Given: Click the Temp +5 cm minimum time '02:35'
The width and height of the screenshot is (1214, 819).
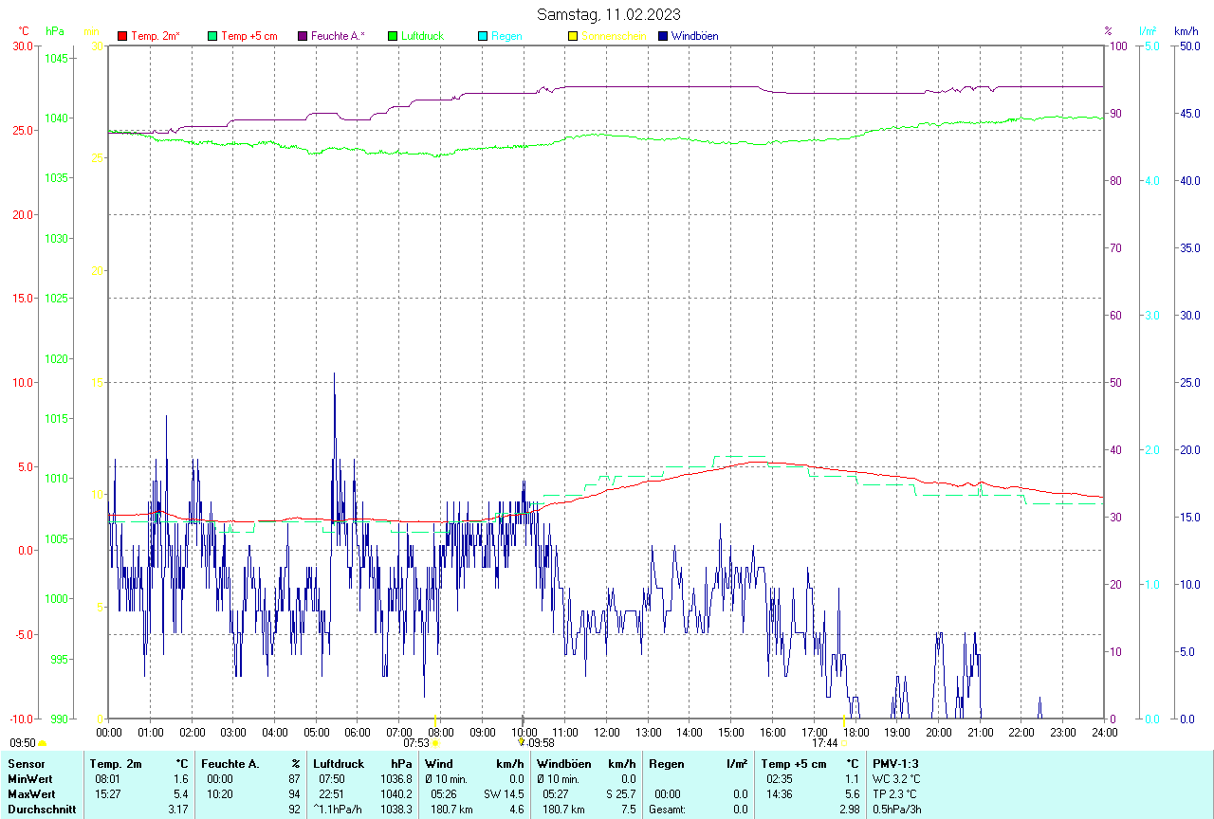Looking at the screenshot, I should tap(780, 778).
